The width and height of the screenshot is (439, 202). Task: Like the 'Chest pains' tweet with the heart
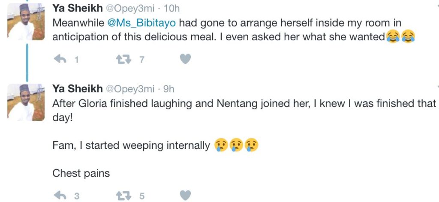pyautogui.click(x=185, y=196)
